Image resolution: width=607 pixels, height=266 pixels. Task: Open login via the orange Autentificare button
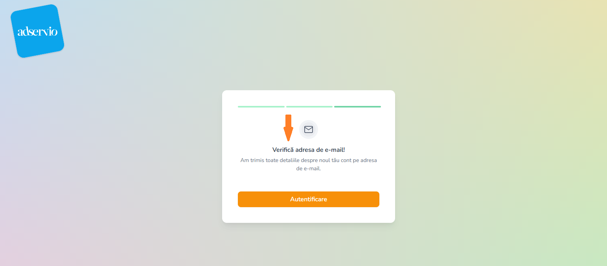click(309, 199)
